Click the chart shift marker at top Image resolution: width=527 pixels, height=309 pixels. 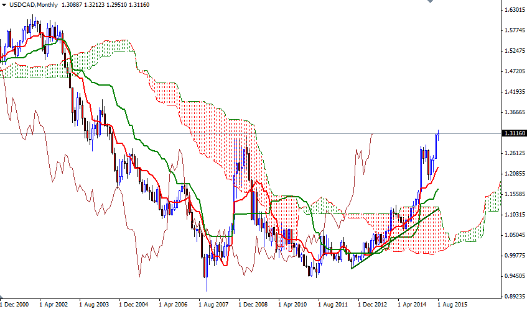pyautogui.click(x=430, y=1)
